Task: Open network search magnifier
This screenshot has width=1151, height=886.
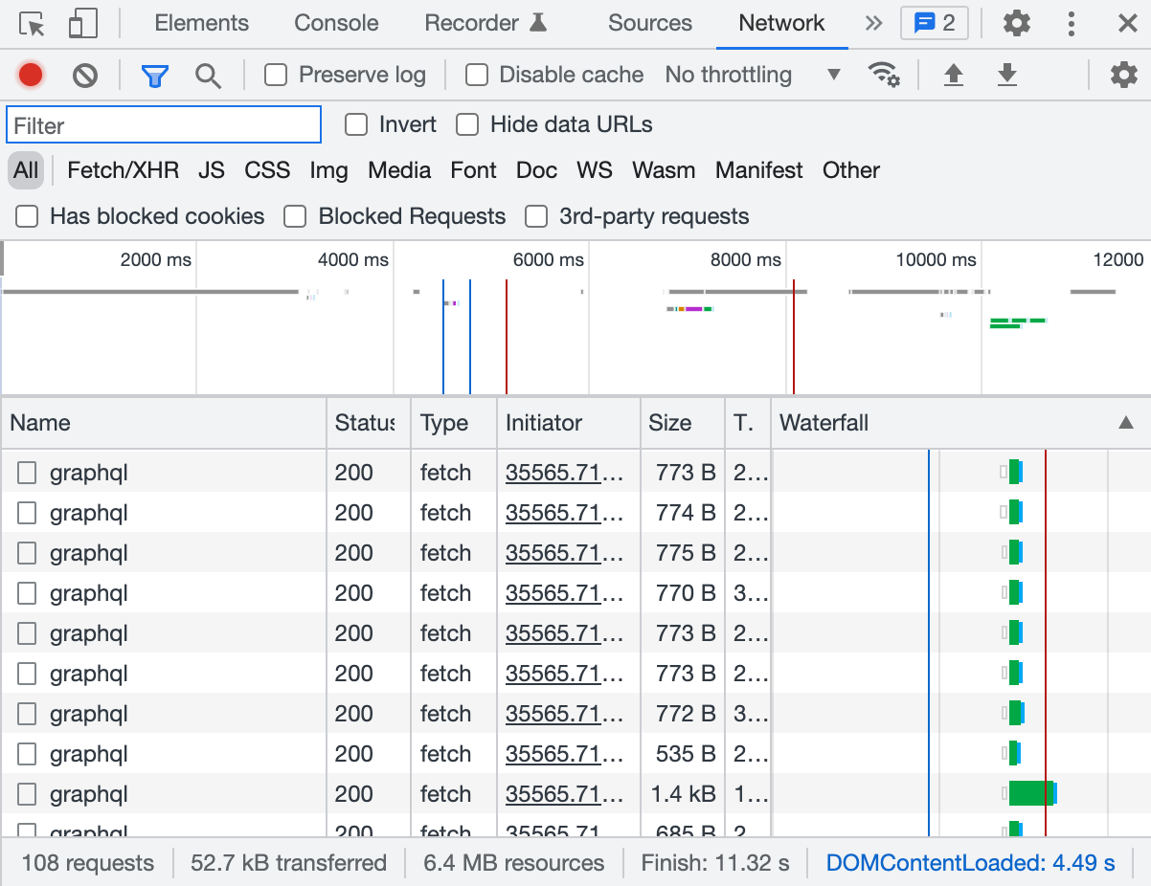Action: (x=208, y=76)
